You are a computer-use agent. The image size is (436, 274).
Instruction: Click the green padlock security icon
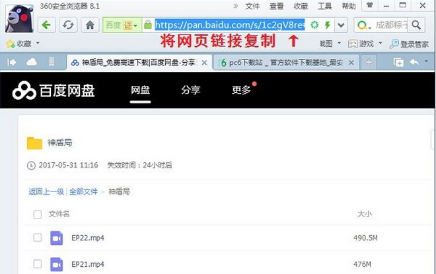[x=148, y=24]
